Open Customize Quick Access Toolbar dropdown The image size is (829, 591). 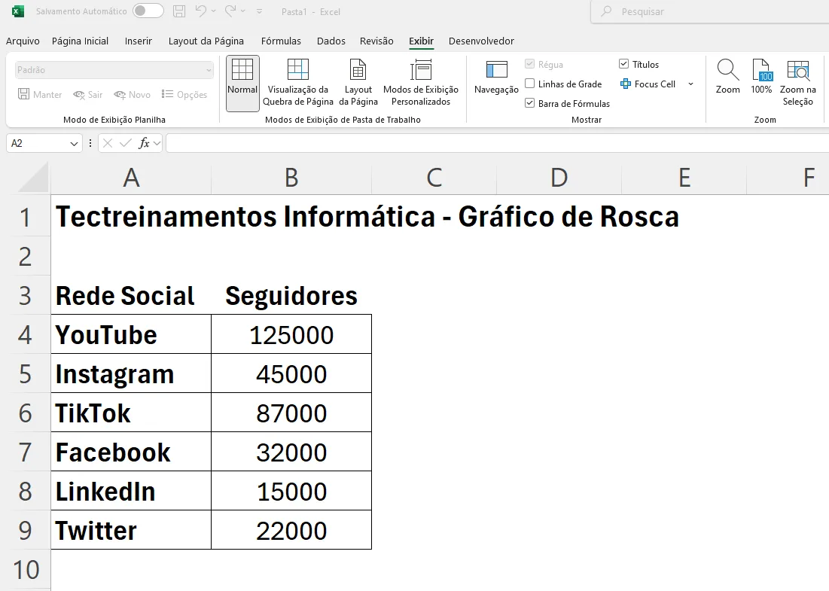[260, 11]
